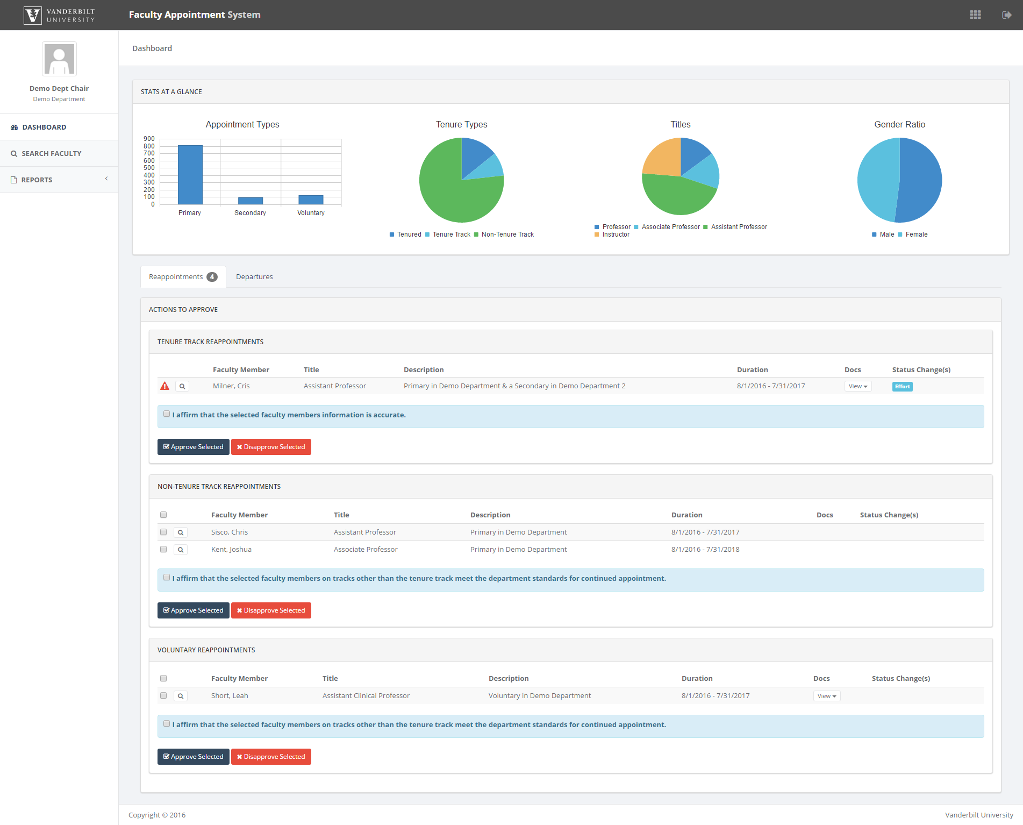This screenshot has width=1023, height=825.
Task: Click the Primary bar in Appointment Types chart
Action: [190, 175]
